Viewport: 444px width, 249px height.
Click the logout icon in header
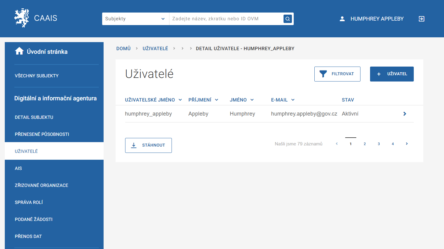[x=421, y=19]
